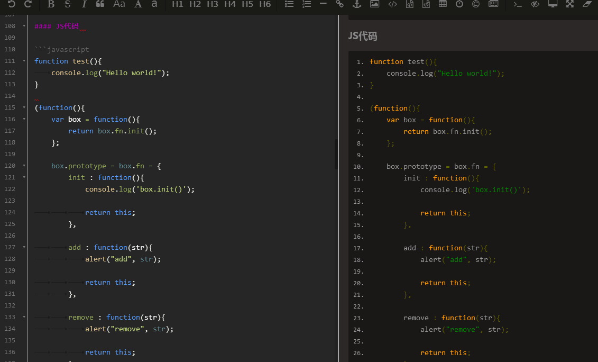Fold the anonymous function at line 115
This screenshot has width=598, height=362.
click(24, 107)
